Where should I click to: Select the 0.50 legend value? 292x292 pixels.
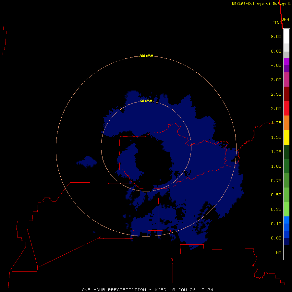276,195
